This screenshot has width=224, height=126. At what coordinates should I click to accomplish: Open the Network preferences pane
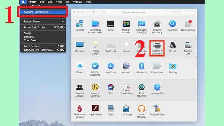[126, 68]
